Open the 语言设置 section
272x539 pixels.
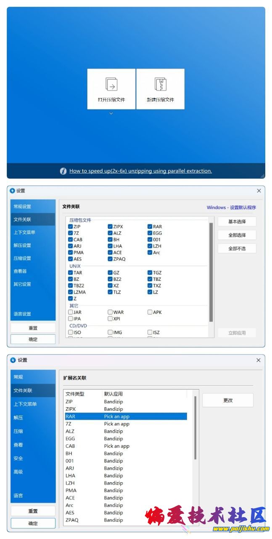(x=22, y=314)
